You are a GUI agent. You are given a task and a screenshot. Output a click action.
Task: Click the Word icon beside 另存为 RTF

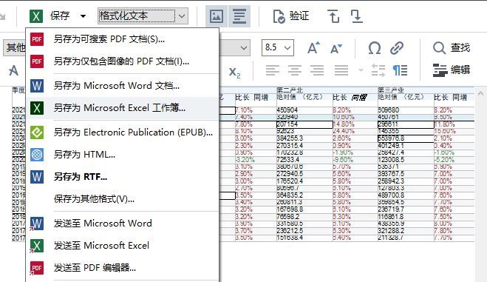pos(37,177)
